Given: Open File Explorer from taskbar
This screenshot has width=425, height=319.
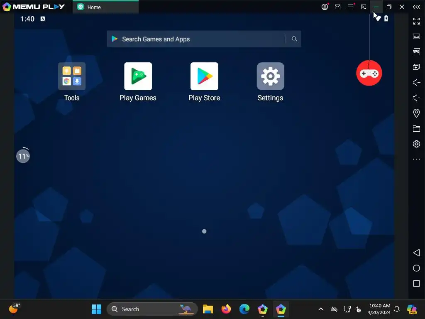Looking at the screenshot, I should pos(208,309).
